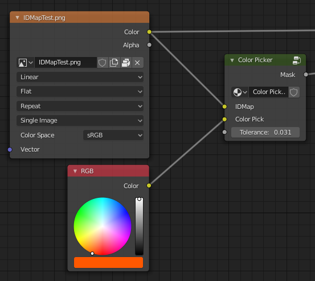The width and height of the screenshot is (315, 281).
Task: Collapse the IDMapTest.png image texture node
Action: point(18,18)
